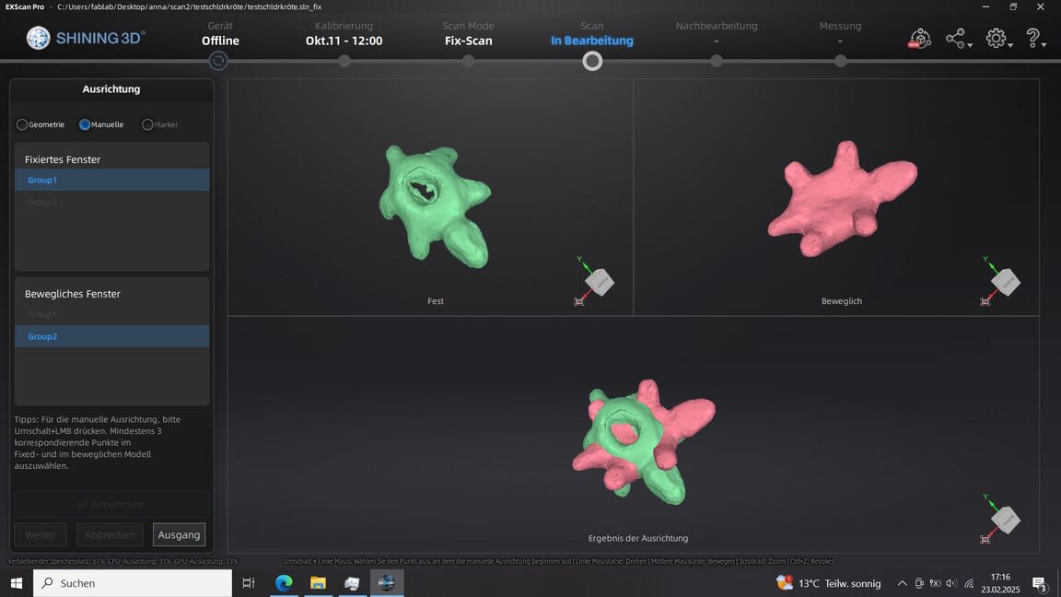Open the share dropdown icon
The width and height of the screenshot is (1061, 597).
(958, 39)
